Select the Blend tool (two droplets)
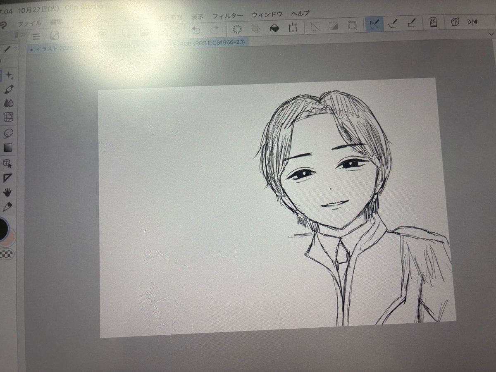 (8, 103)
